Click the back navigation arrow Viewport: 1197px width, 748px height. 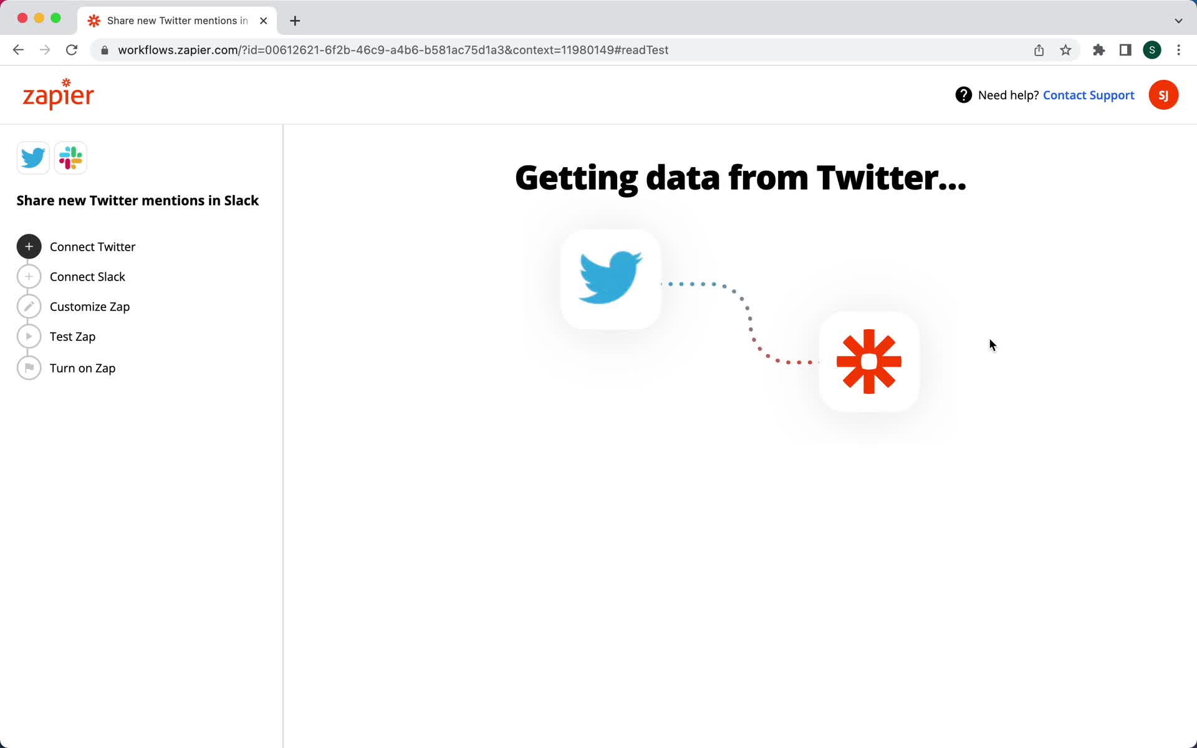point(17,49)
